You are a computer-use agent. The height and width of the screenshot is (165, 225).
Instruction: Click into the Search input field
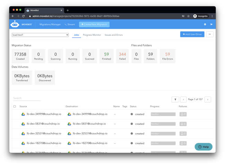27,98
